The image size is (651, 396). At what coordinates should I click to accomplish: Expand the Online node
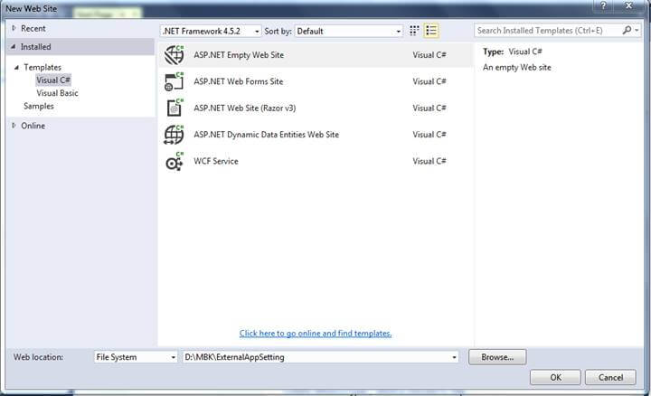(x=14, y=126)
